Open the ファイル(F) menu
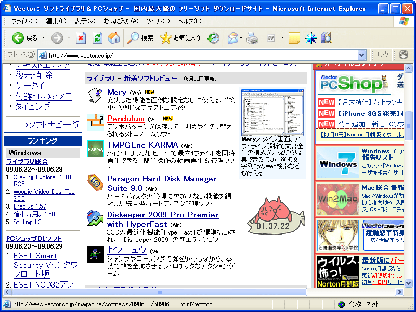416x312 pixels. (24, 21)
